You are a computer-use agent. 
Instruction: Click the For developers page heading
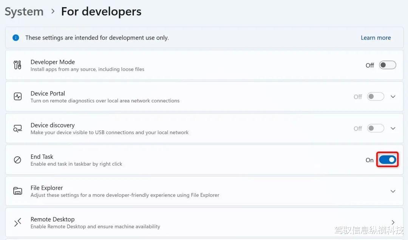coord(101,12)
